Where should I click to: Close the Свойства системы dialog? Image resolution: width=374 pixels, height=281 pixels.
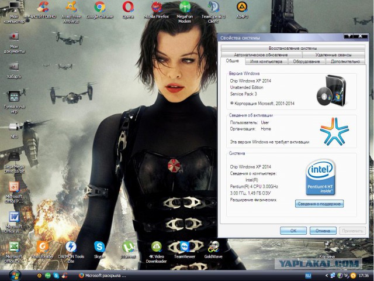[x=361, y=36]
